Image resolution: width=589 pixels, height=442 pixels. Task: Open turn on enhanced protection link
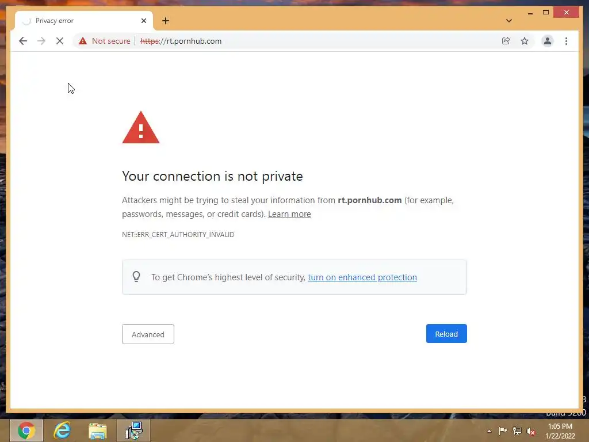(x=362, y=277)
